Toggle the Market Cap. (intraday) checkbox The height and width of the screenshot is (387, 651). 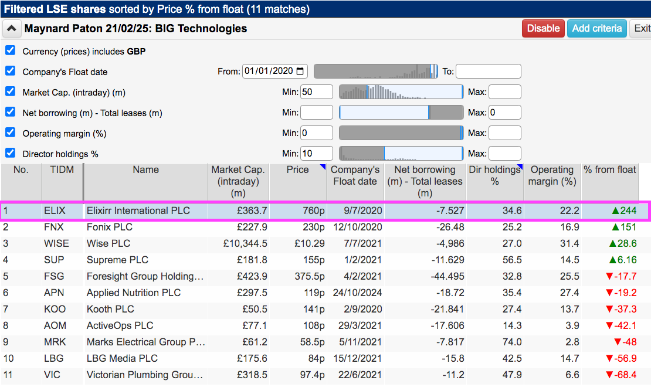(x=11, y=91)
